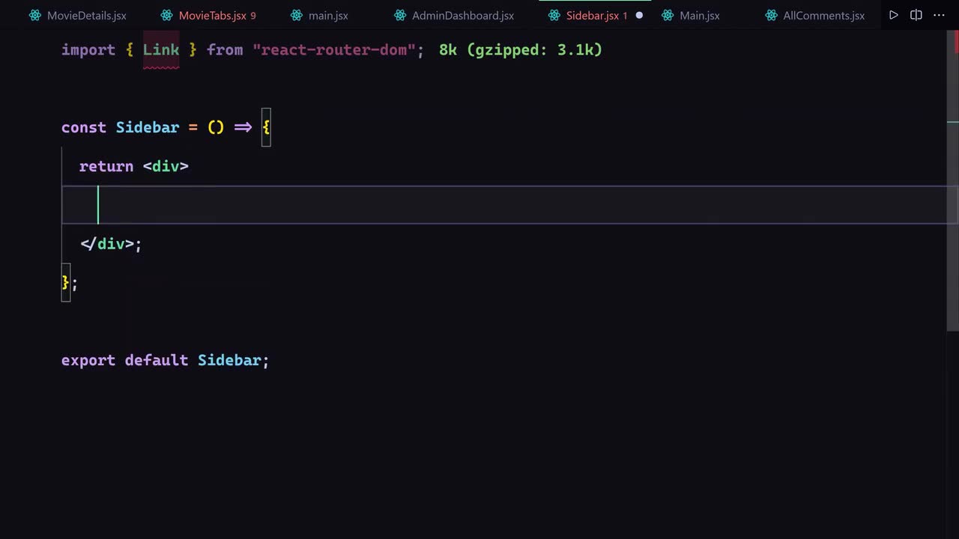Image resolution: width=959 pixels, height=539 pixels.
Task: Click the import keyword on first line
Action: point(88,49)
